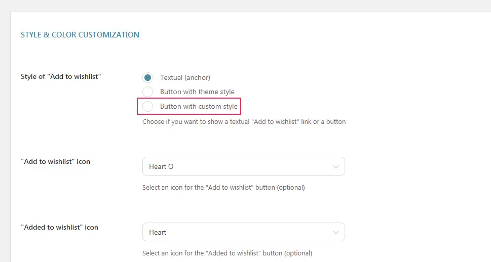The height and width of the screenshot is (262, 491).
Task: Click the "Added to wishlist" icon field label
Action: (x=59, y=227)
